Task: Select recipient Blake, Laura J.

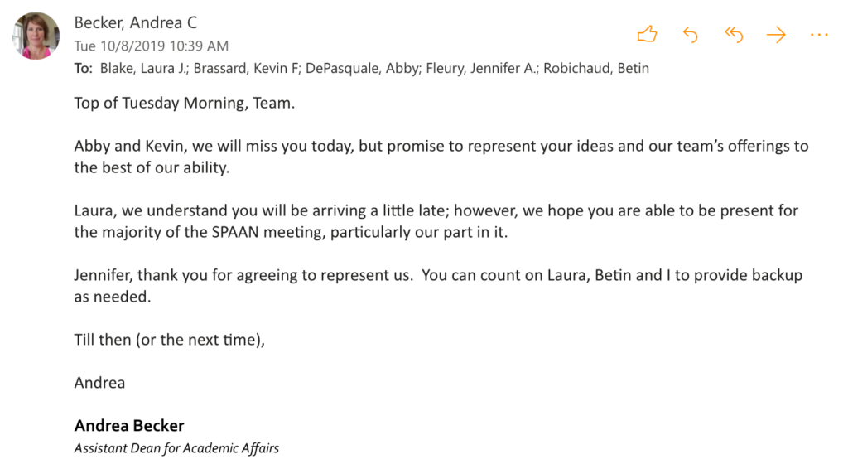Action: (143, 69)
